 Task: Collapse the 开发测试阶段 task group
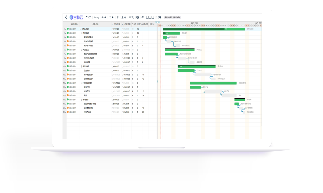pyautogui.click(x=81, y=83)
